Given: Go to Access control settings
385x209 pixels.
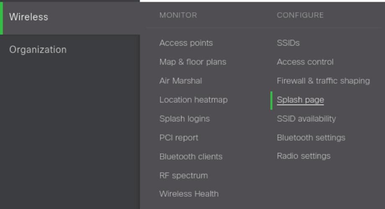Looking at the screenshot, I should pos(305,62).
